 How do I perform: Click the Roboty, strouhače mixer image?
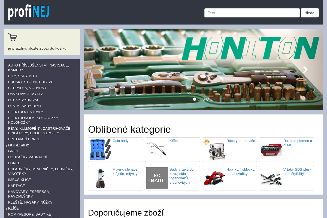pyautogui.click(x=214, y=149)
